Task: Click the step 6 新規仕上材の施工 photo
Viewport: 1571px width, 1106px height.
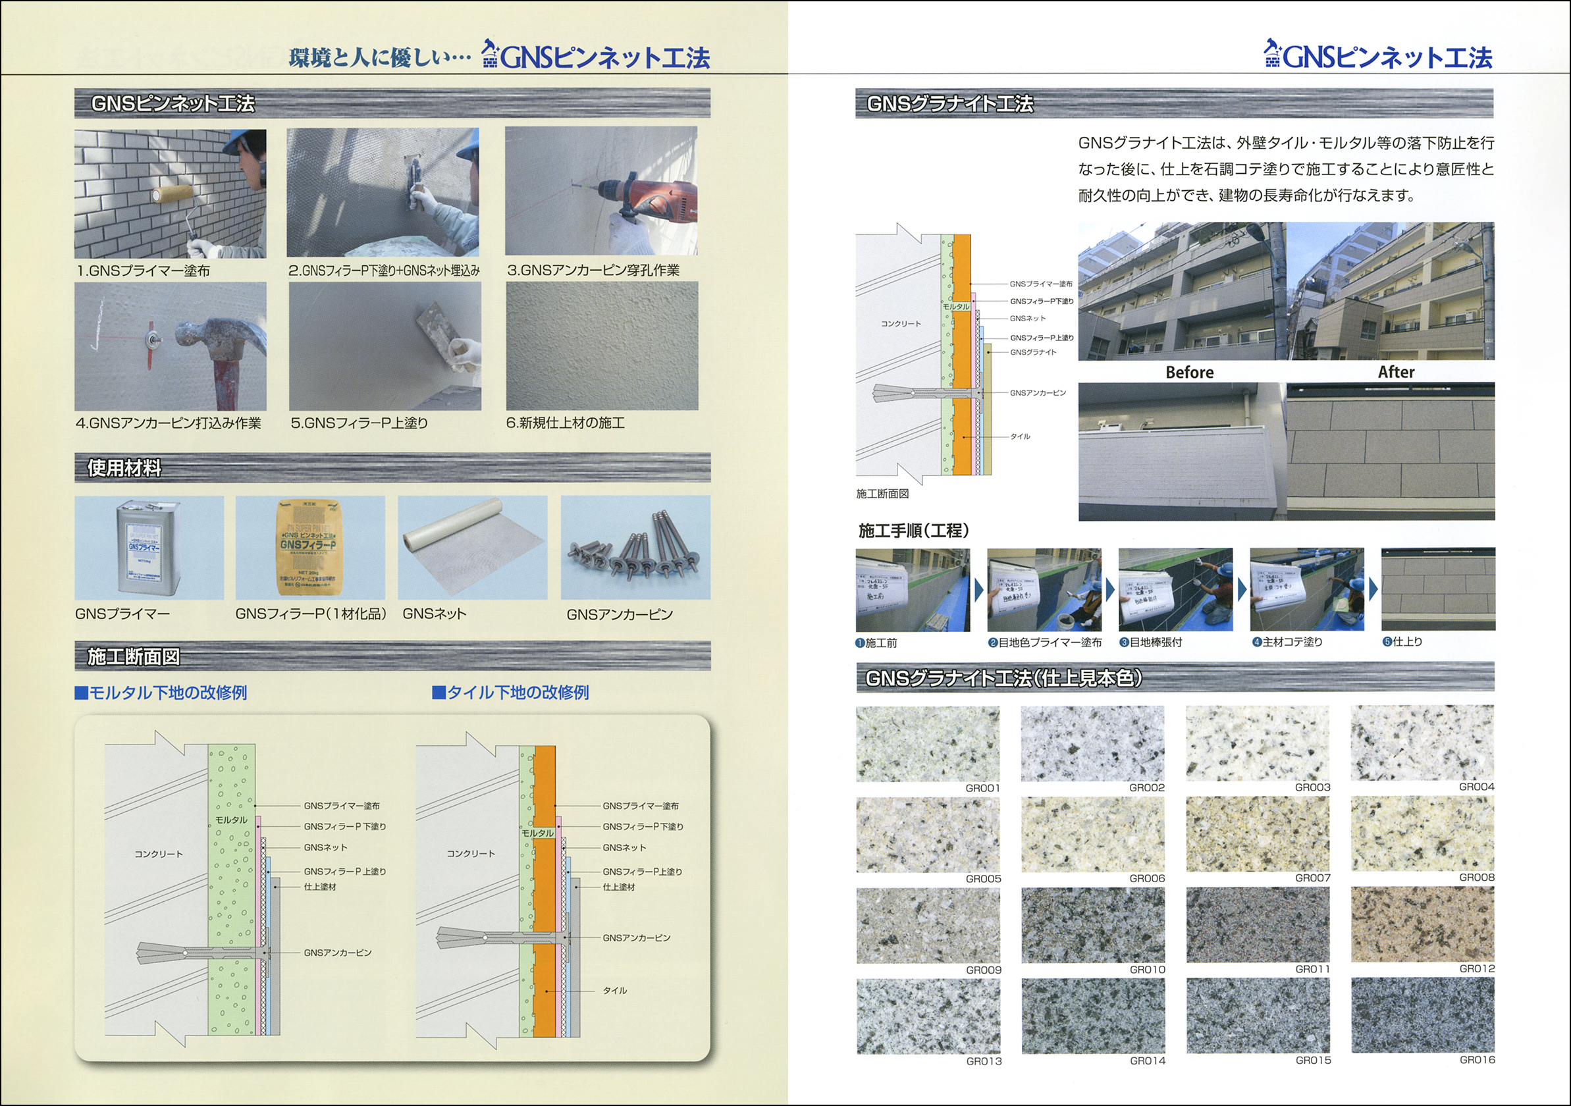Action: [x=602, y=346]
